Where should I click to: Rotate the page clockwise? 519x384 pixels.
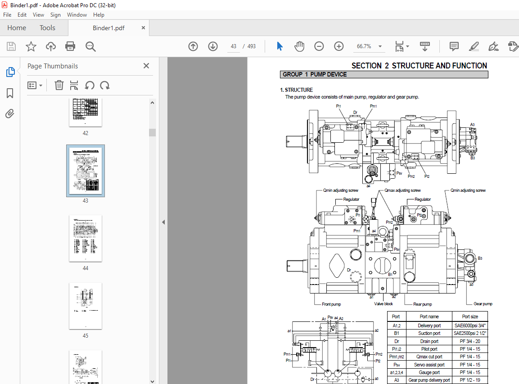[x=104, y=86]
